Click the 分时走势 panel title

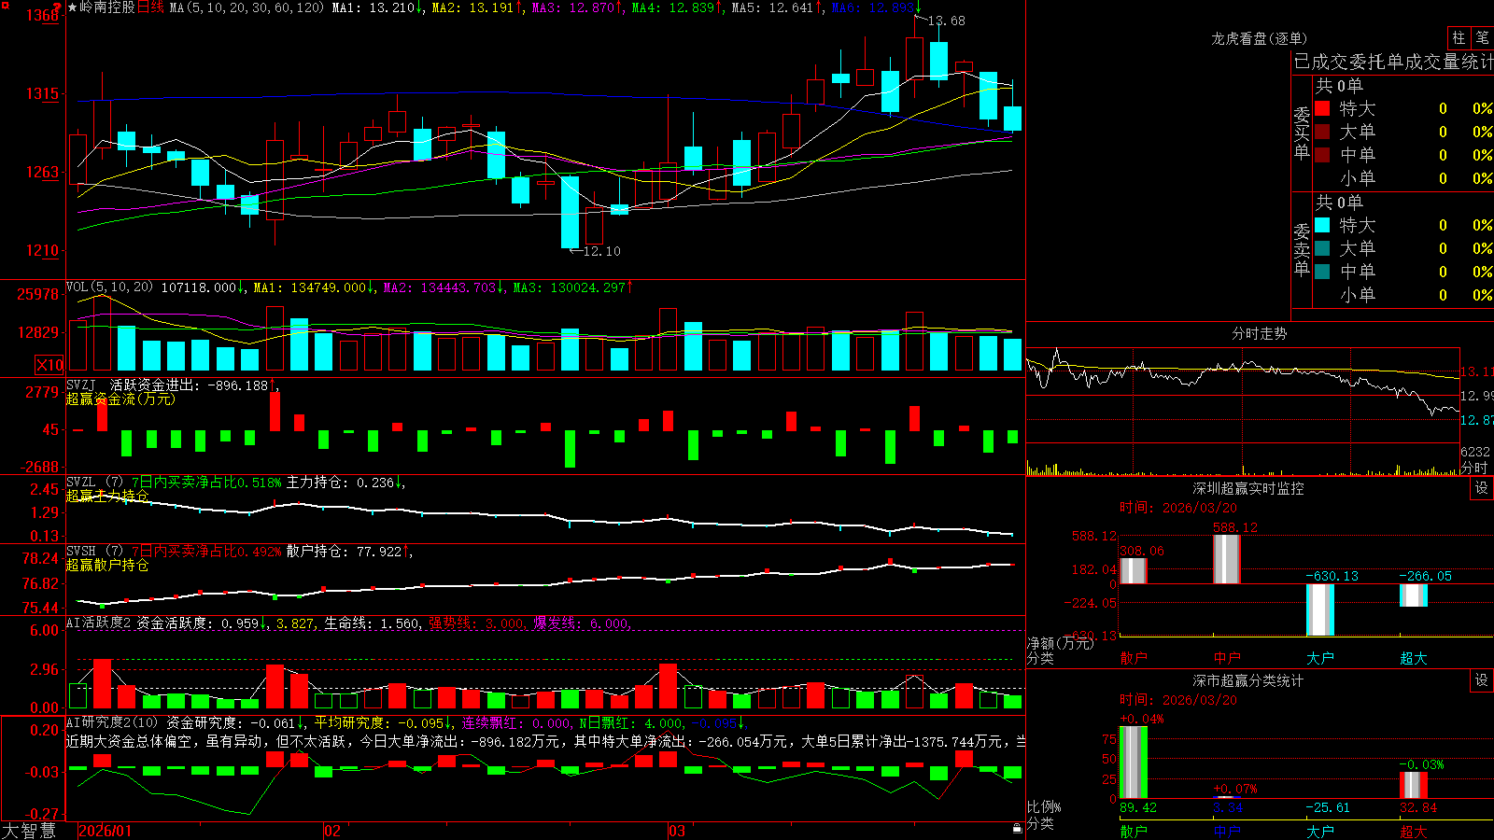1259,333
